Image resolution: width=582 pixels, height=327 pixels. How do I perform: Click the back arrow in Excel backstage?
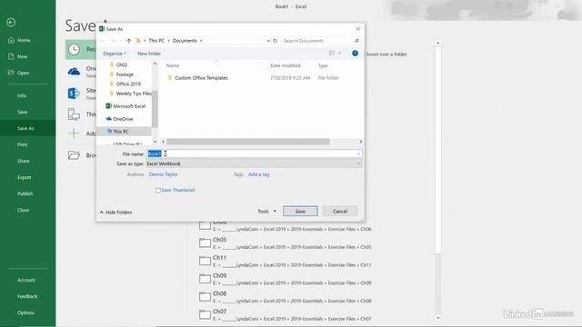tap(11, 23)
